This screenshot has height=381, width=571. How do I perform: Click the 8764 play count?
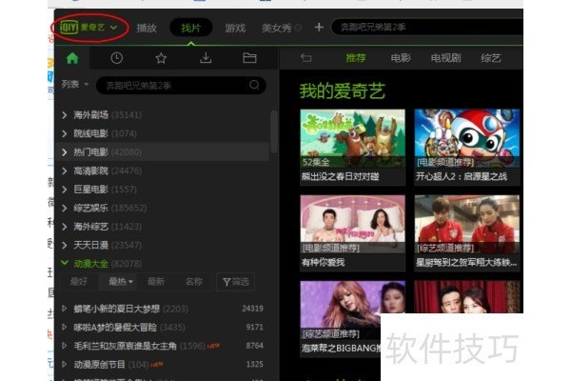click(x=254, y=346)
